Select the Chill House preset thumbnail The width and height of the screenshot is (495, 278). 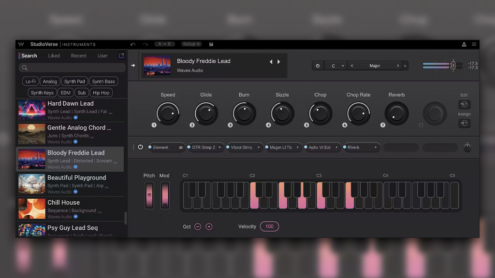(31, 208)
